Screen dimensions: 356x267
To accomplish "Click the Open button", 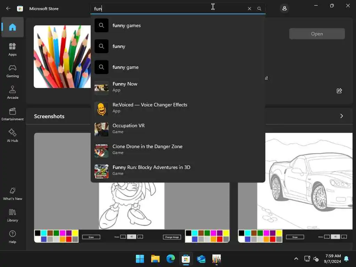I will tap(317, 34).
